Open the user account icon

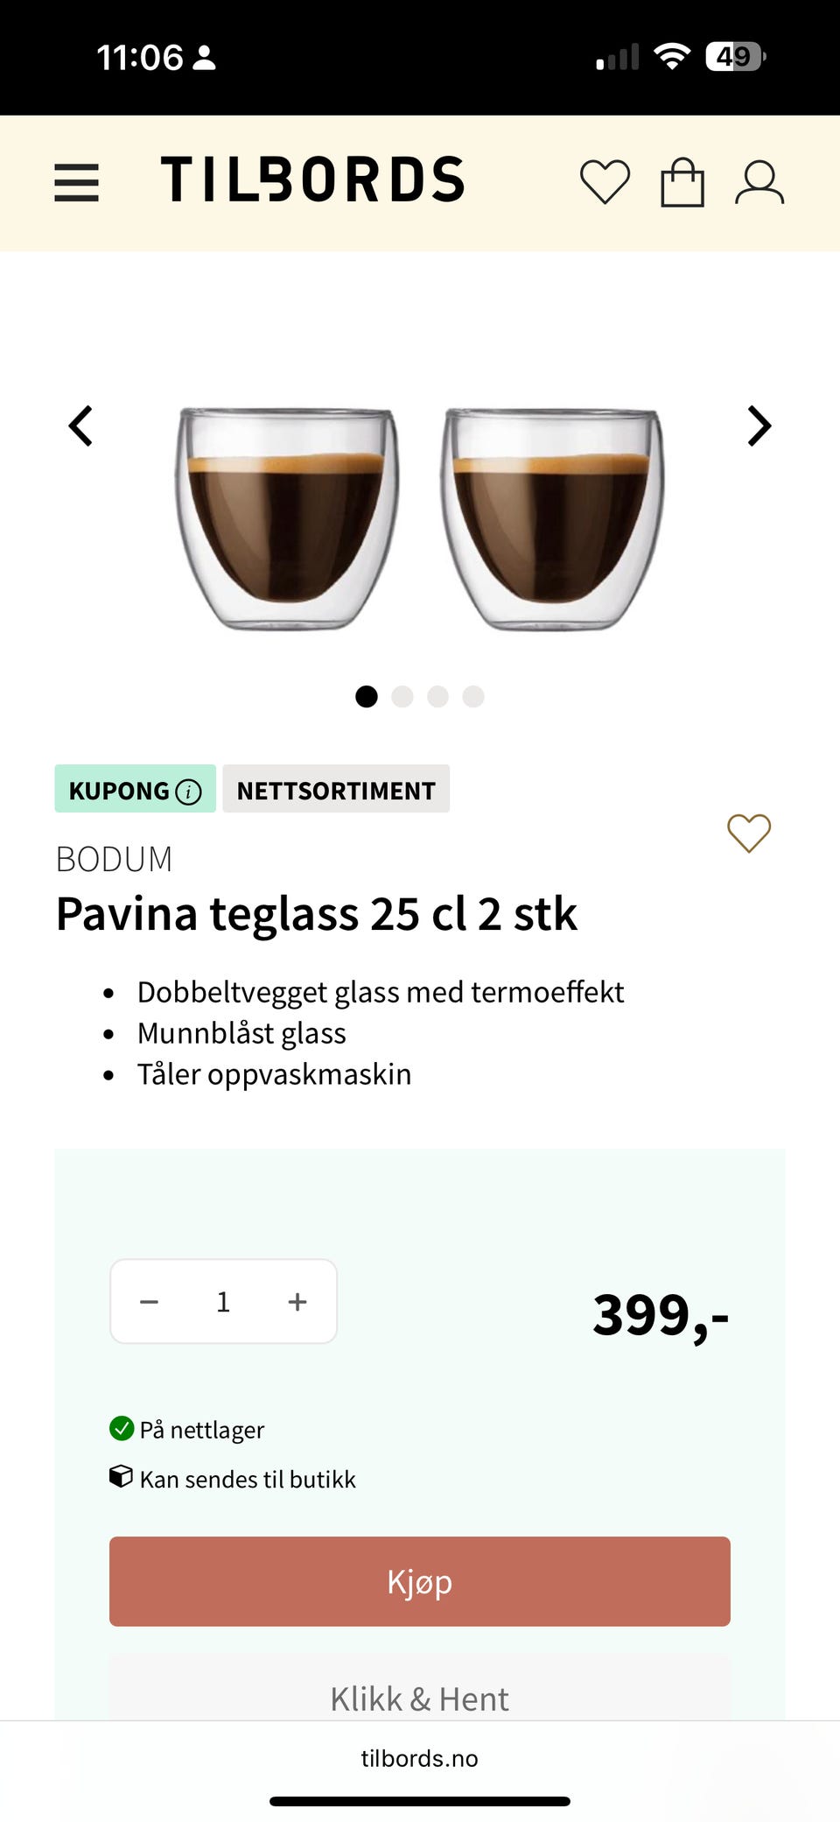(759, 182)
